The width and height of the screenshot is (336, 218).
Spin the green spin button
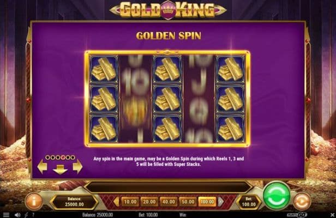click(277, 196)
